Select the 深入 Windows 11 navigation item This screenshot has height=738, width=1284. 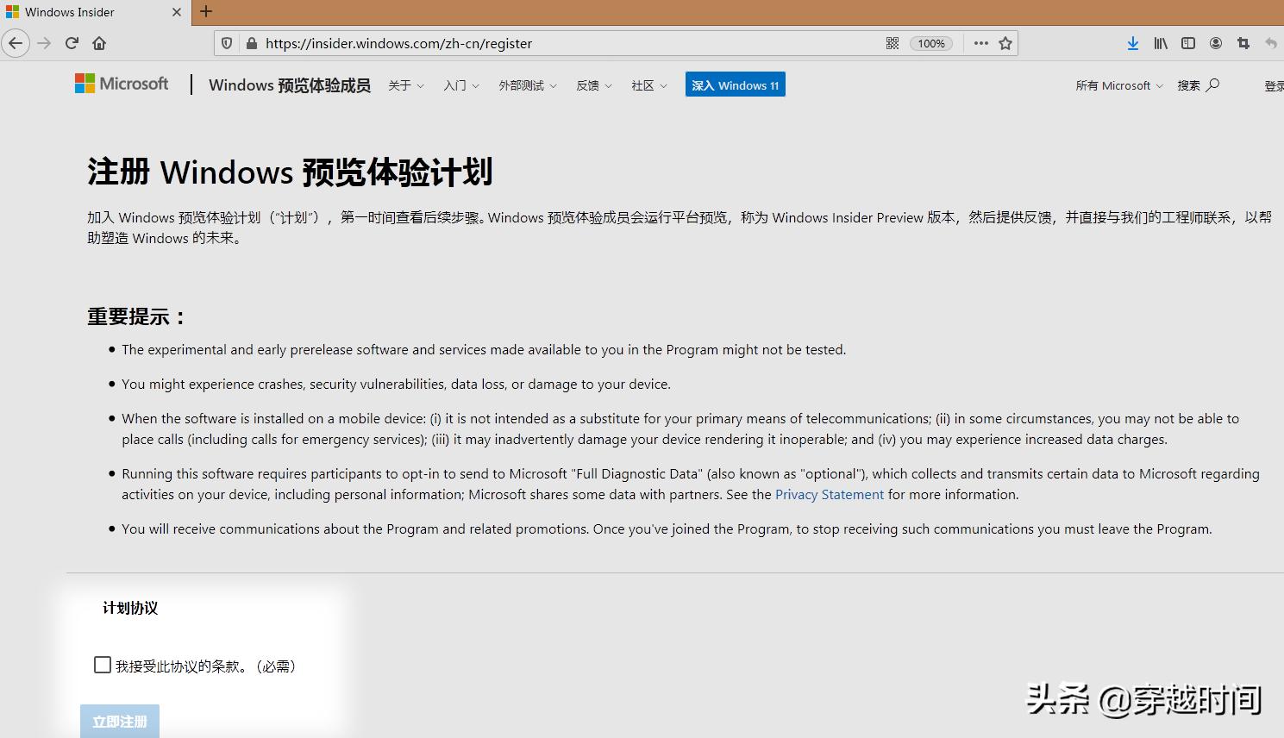(x=735, y=84)
